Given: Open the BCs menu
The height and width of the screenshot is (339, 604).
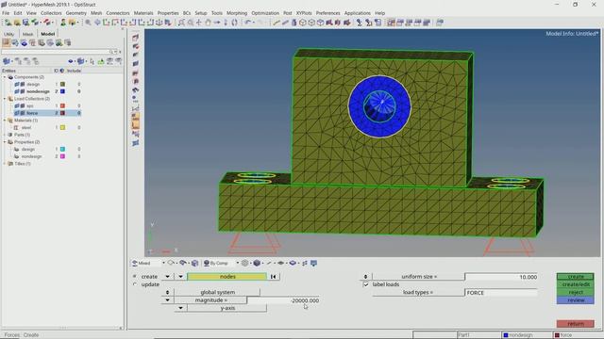Looking at the screenshot, I should (x=187, y=13).
